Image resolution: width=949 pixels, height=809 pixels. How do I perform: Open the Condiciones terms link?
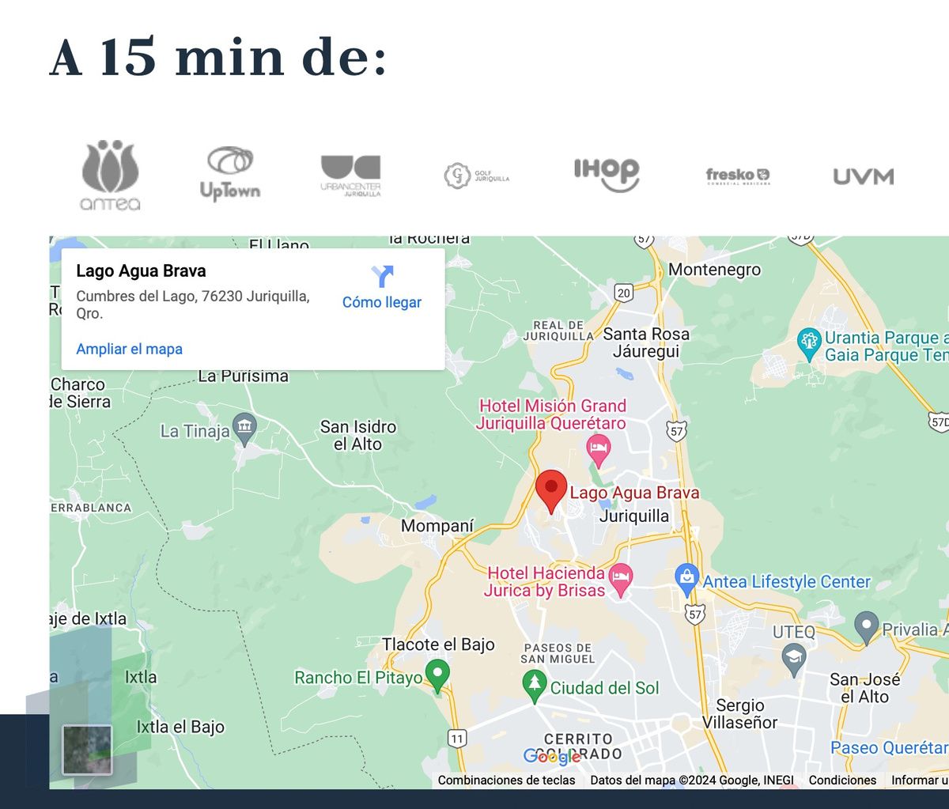pyautogui.click(x=842, y=780)
